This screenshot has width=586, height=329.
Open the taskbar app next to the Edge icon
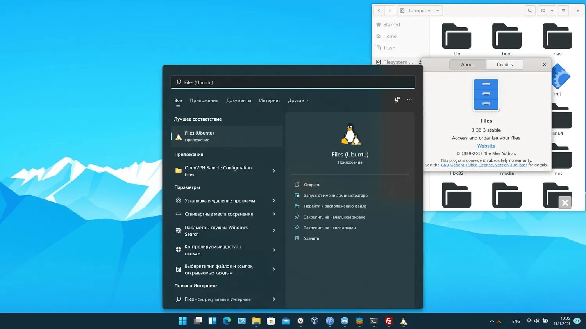pyautogui.click(x=242, y=321)
